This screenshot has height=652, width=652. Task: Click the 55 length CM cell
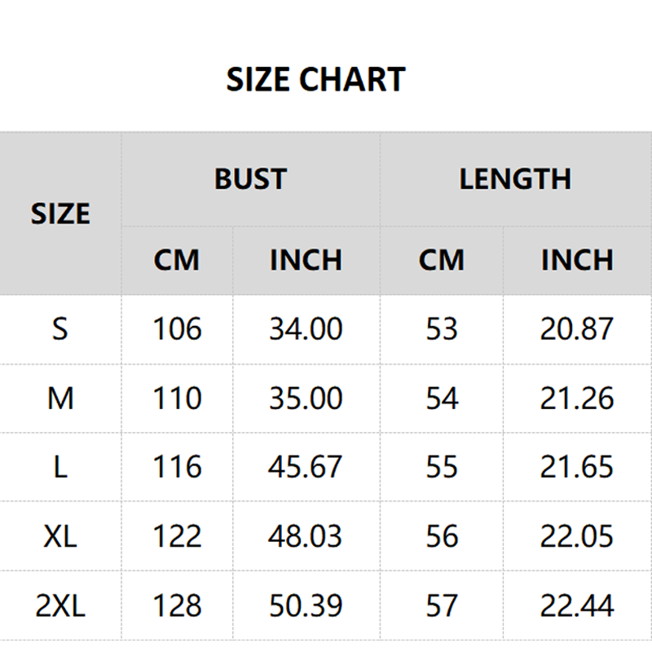pos(442,467)
